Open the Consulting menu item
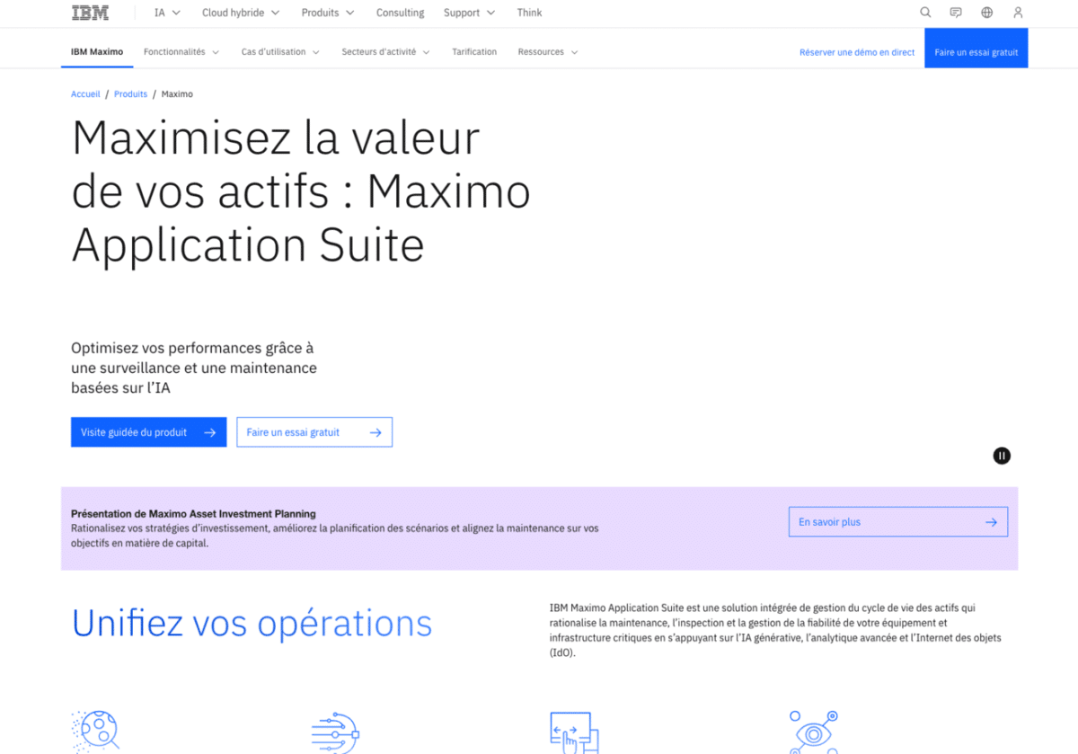The height and width of the screenshot is (754, 1078). coord(400,13)
